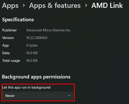The height and width of the screenshot is (104, 129).
Task: Open the Never background permission dropdown
Action: click(x=38, y=96)
